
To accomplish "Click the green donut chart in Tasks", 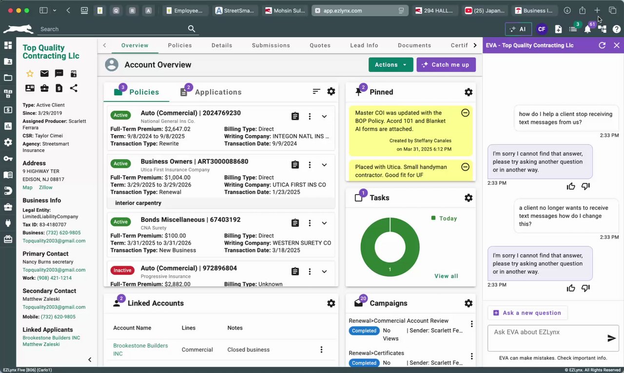I will point(390,246).
